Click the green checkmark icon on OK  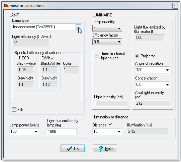pos(70,149)
